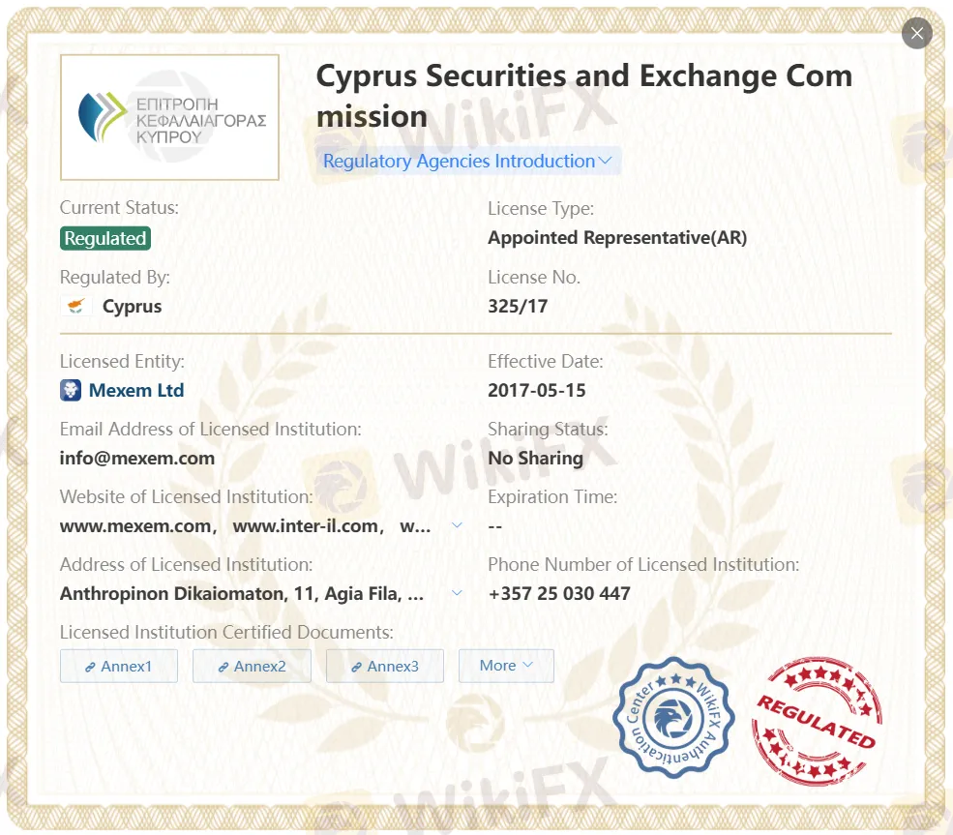Expand Regulatory Agencies Introduction dropdown
The width and height of the screenshot is (953, 835).
467,161
